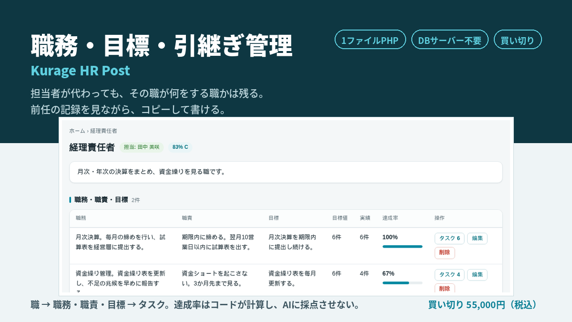Click the 職責 column header
572x322 pixels.
coord(187,218)
